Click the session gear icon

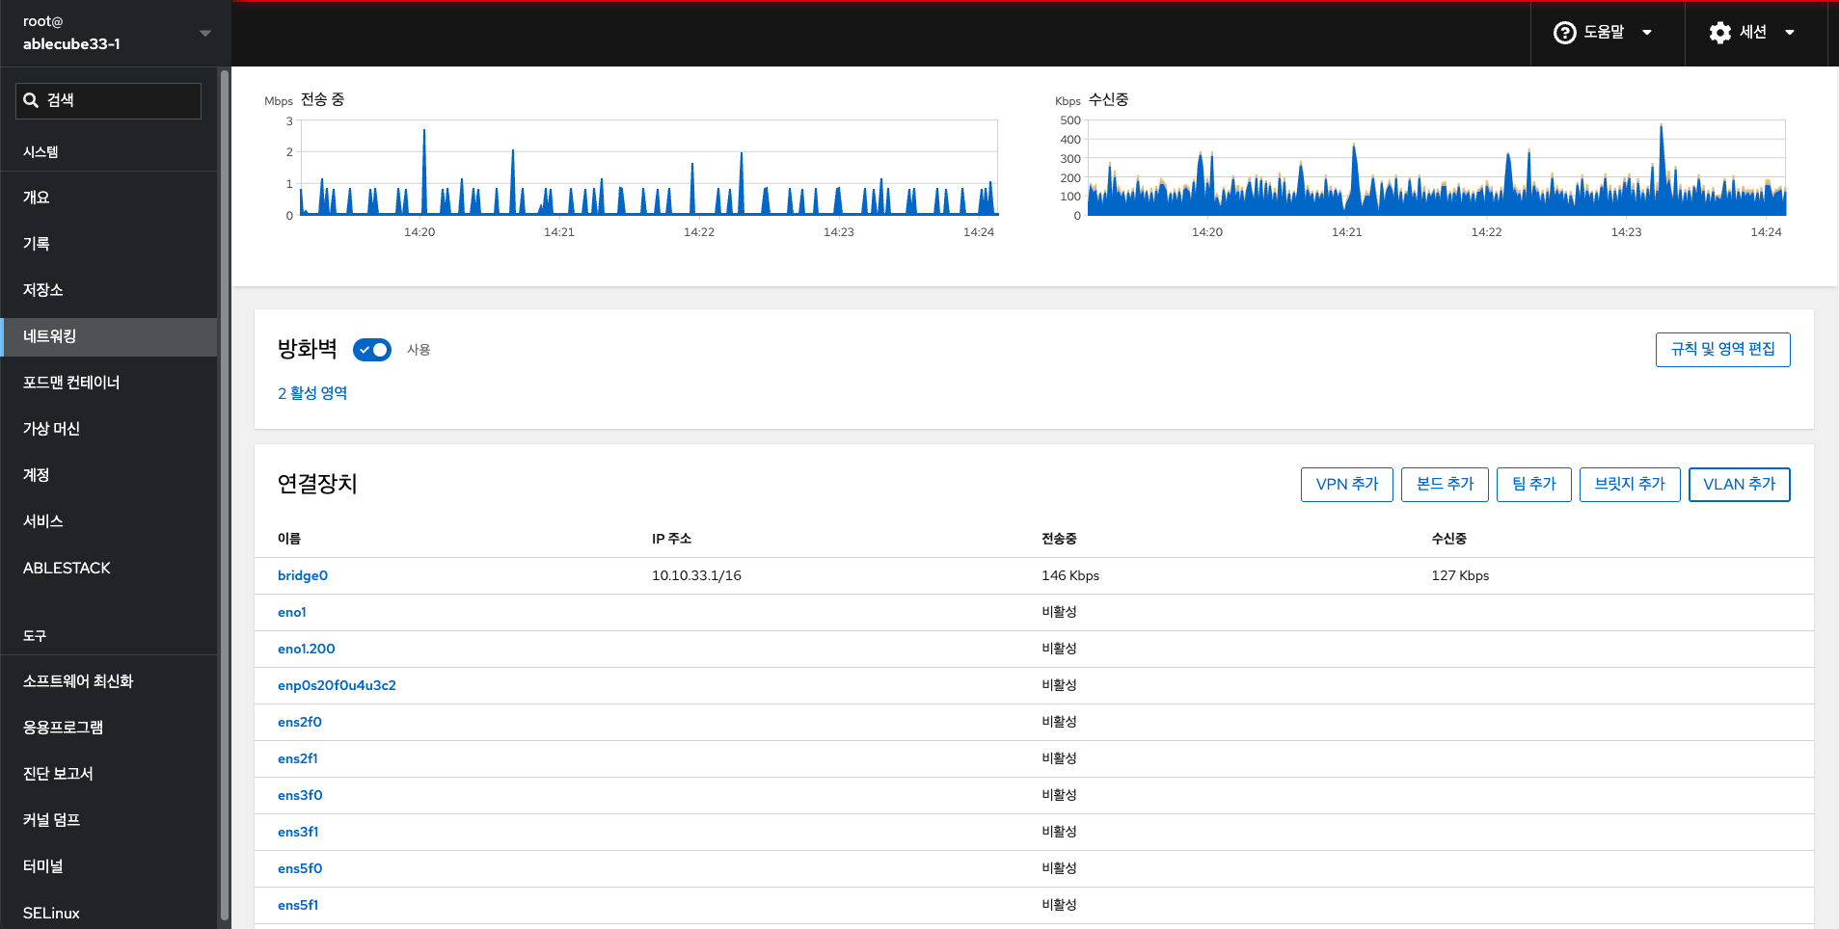tap(1719, 33)
